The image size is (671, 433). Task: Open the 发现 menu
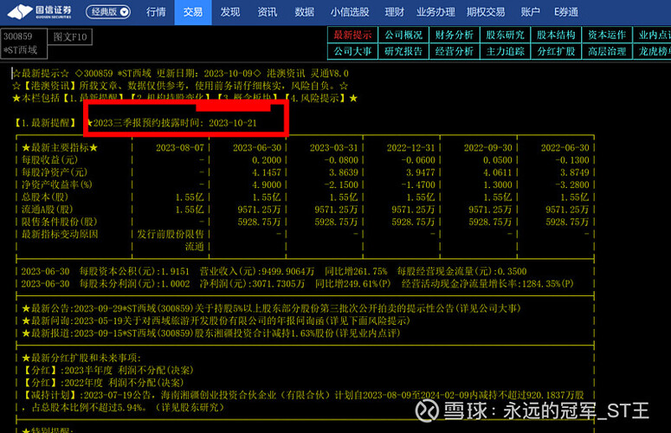coord(230,12)
